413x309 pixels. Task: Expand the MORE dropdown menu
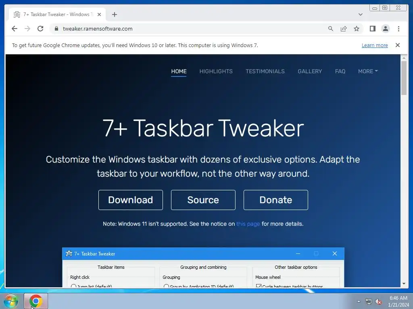pyautogui.click(x=368, y=71)
